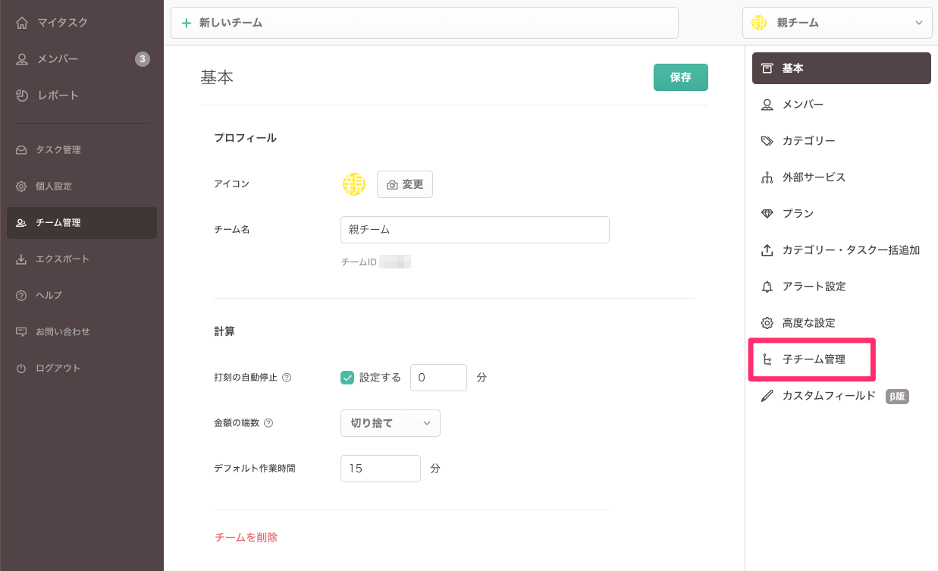Click the help icon next to 金額の端数

268,423
